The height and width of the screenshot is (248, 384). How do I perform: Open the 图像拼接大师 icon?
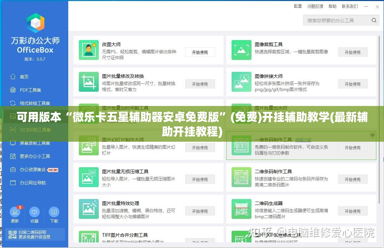coord(242,82)
